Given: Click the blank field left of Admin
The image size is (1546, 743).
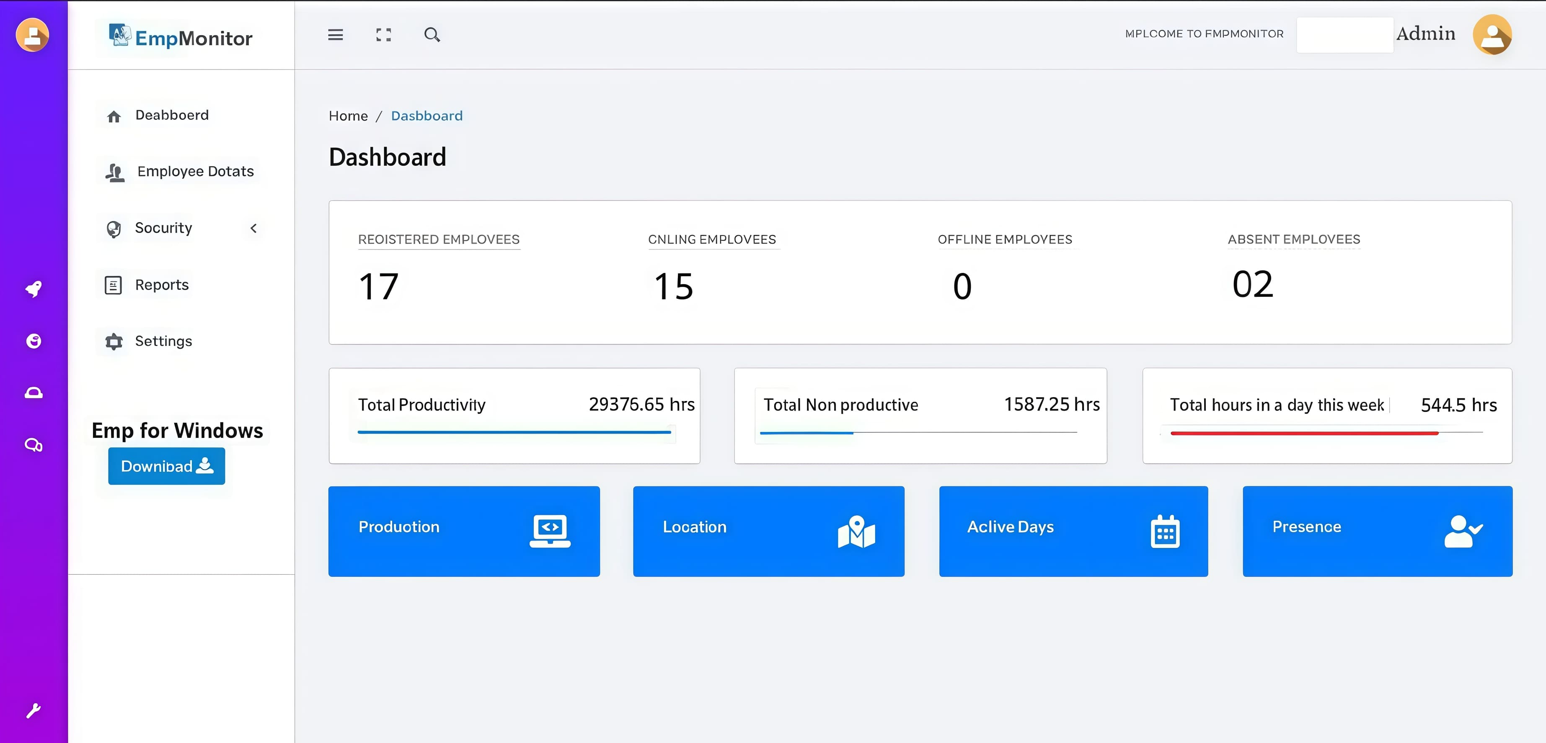Looking at the screenshot, I should tap(1344, 35).
